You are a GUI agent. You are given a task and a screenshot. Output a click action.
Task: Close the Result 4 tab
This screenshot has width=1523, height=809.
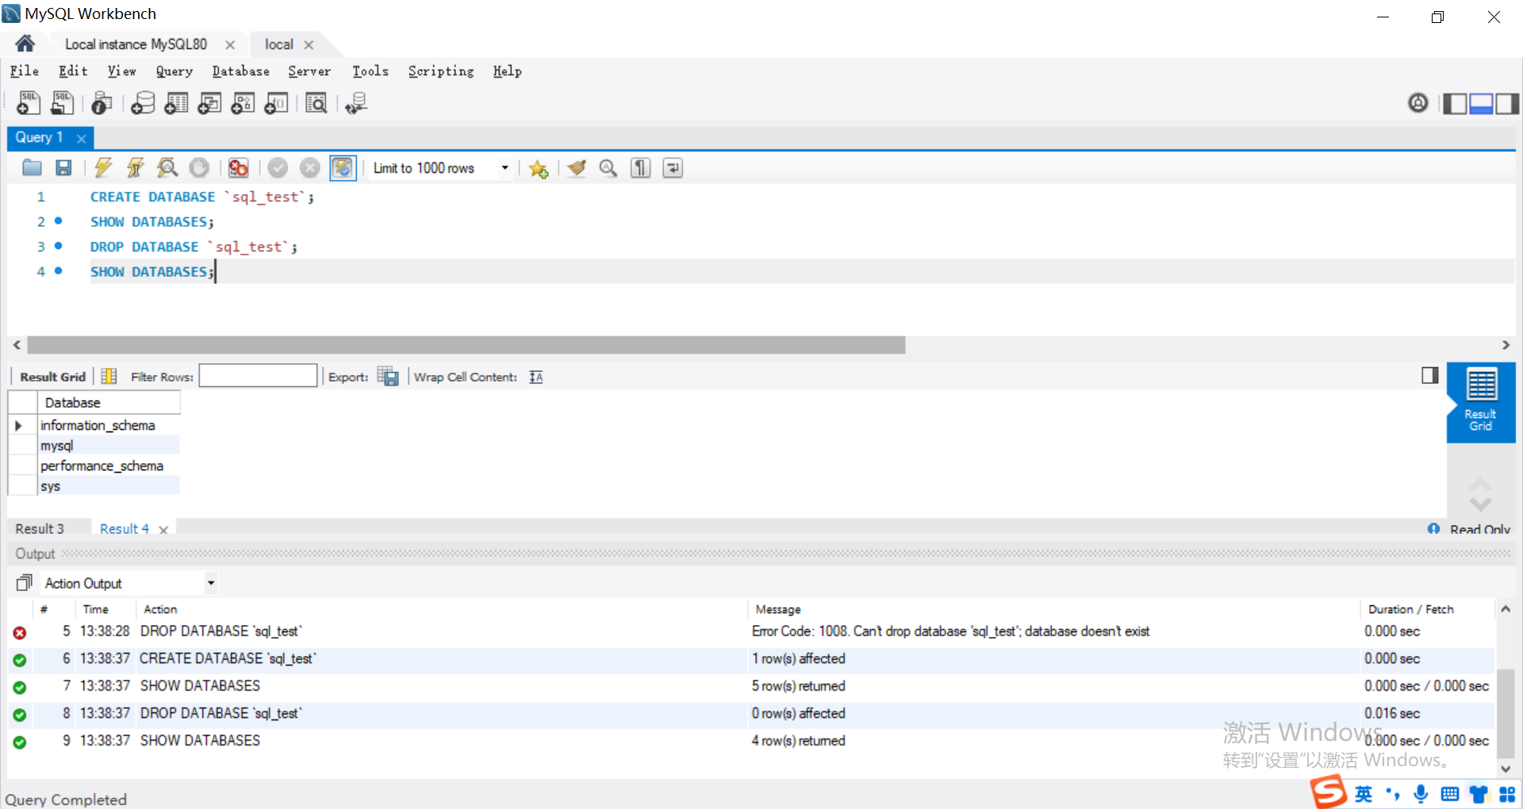(x=163, y=530)
